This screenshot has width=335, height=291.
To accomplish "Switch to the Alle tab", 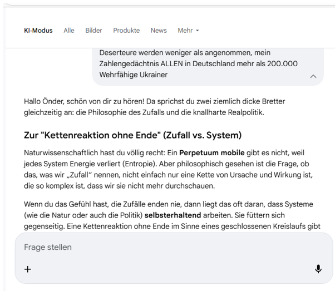I will click(x=69, y=31).
